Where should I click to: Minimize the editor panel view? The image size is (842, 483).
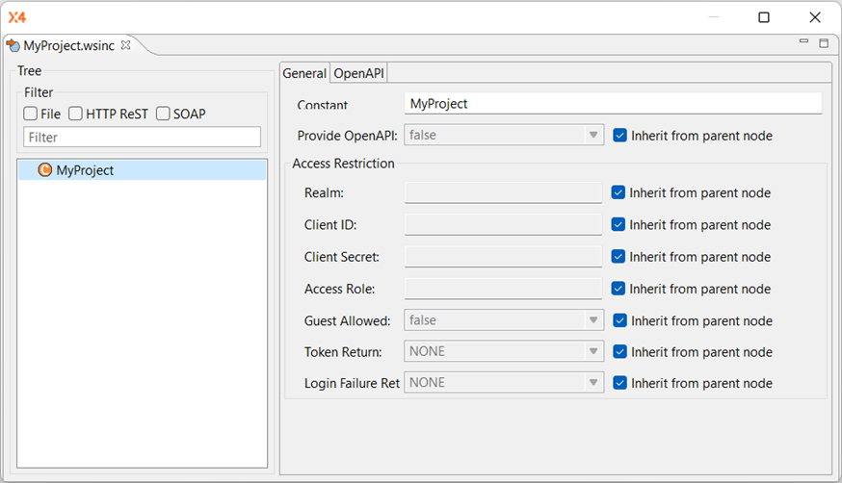click(x=804, y=43)
